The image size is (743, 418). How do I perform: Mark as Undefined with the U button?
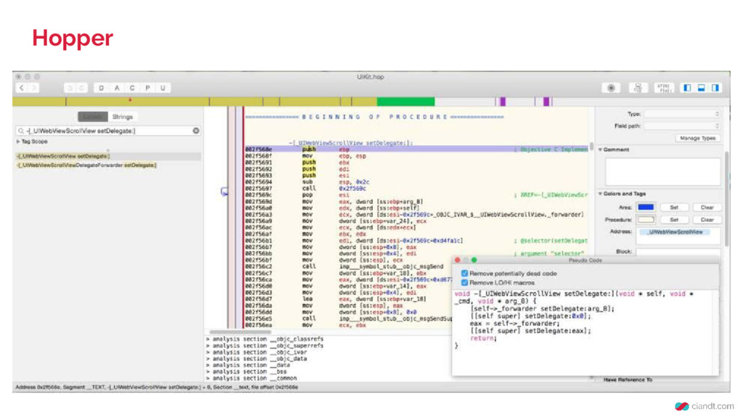[163, 88]
